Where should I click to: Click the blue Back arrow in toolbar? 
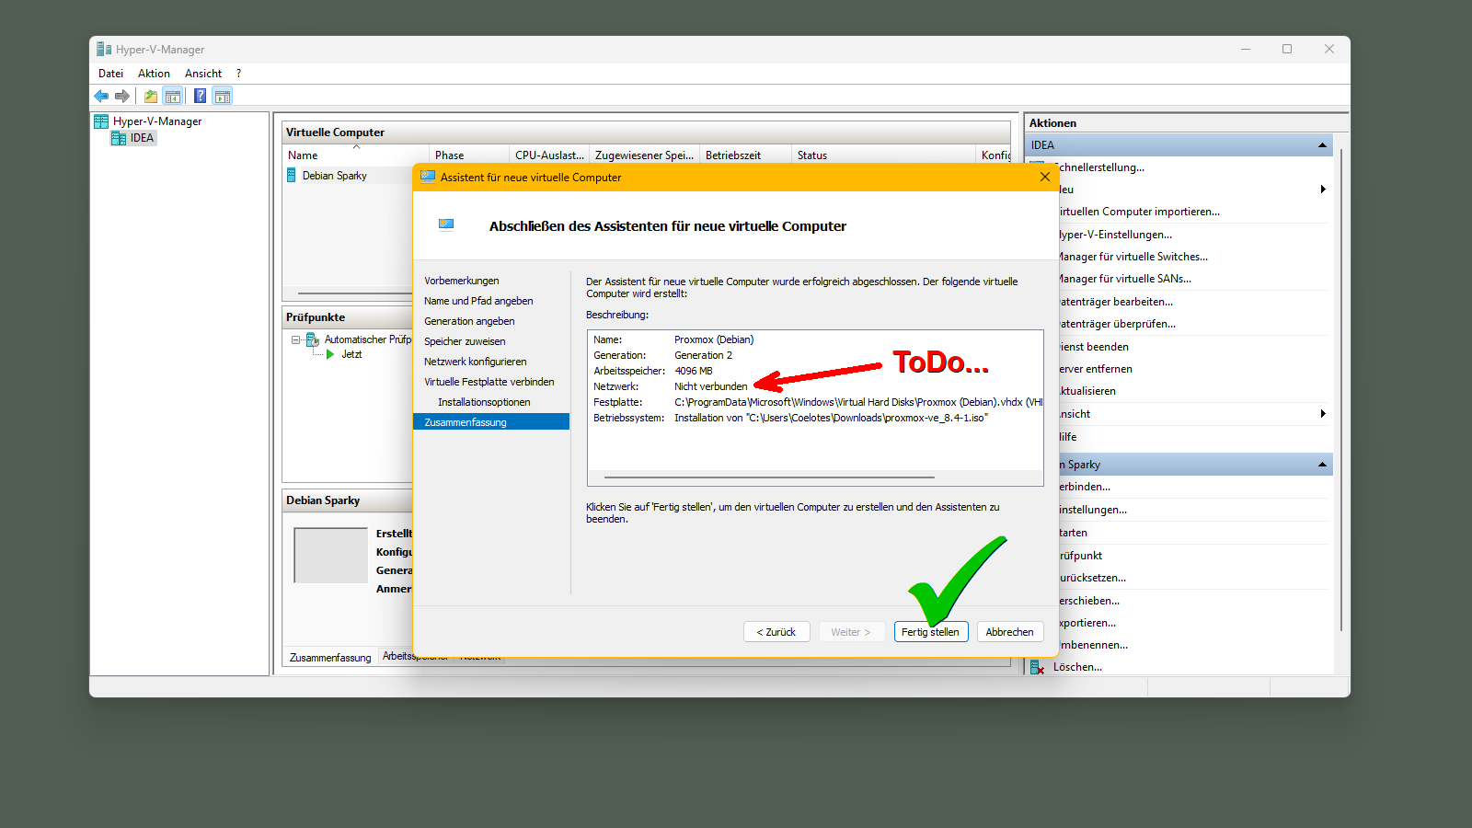point(101,96)
